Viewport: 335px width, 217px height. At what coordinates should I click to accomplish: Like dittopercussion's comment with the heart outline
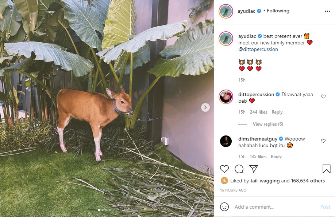323,96
